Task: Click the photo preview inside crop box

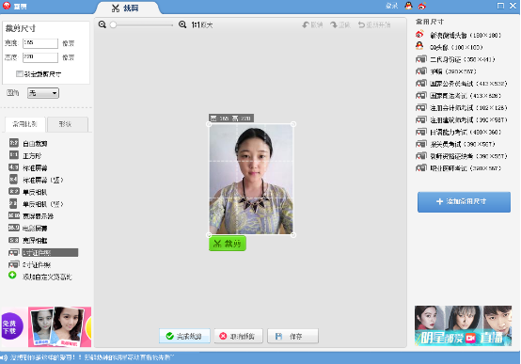Action: click(x=251, y=180)
